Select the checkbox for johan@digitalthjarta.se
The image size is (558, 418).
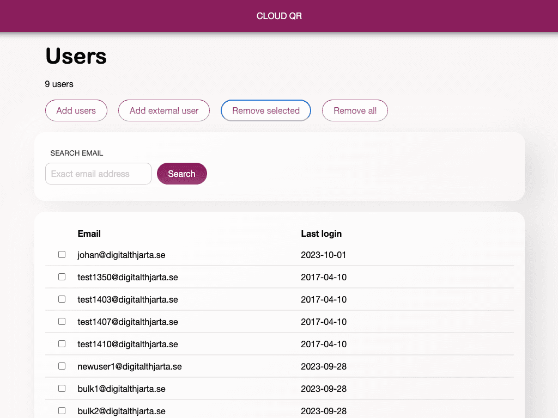(62, 254)
